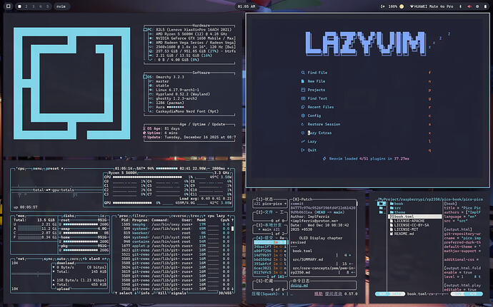This screenshot has width=493, height=307.
Task: Select workspace 5 in top bar
Action: [47, 6]
